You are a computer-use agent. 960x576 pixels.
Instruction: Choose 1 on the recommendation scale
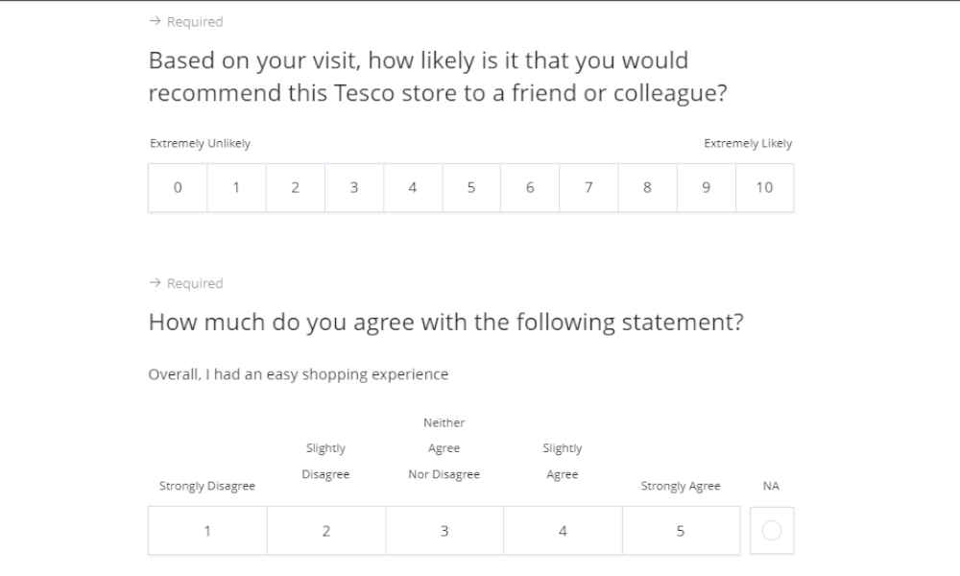click(x=236, y=188)
